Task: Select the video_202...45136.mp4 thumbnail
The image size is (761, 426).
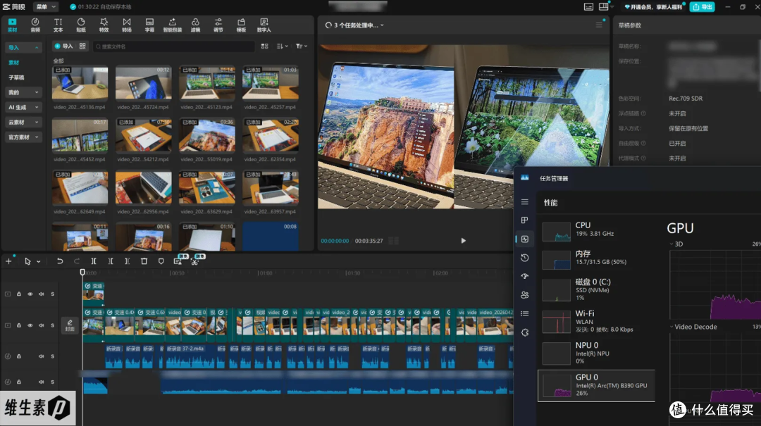Action: (80, 82)
